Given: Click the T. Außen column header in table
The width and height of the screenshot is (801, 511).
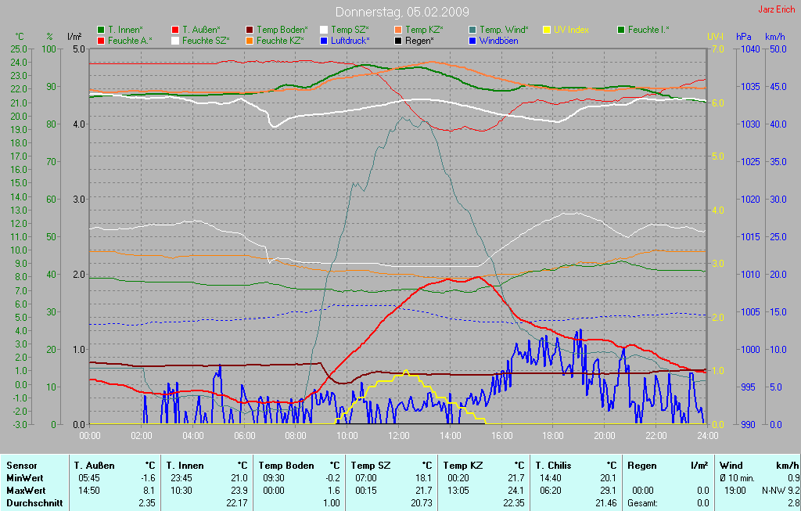Looking at the screenshot, I should pyautogui.click(x=93, y=466).
